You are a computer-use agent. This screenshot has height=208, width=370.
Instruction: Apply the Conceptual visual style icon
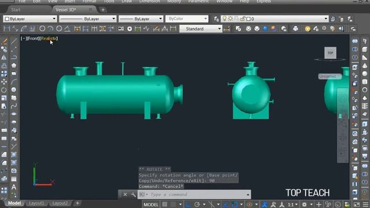point(273,29)
